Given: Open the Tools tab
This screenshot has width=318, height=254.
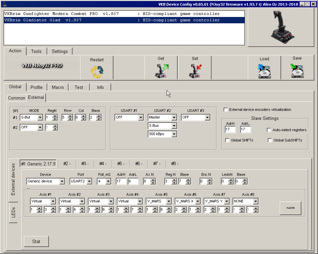Looking at the screenshot, I should [x=36, y=51].
